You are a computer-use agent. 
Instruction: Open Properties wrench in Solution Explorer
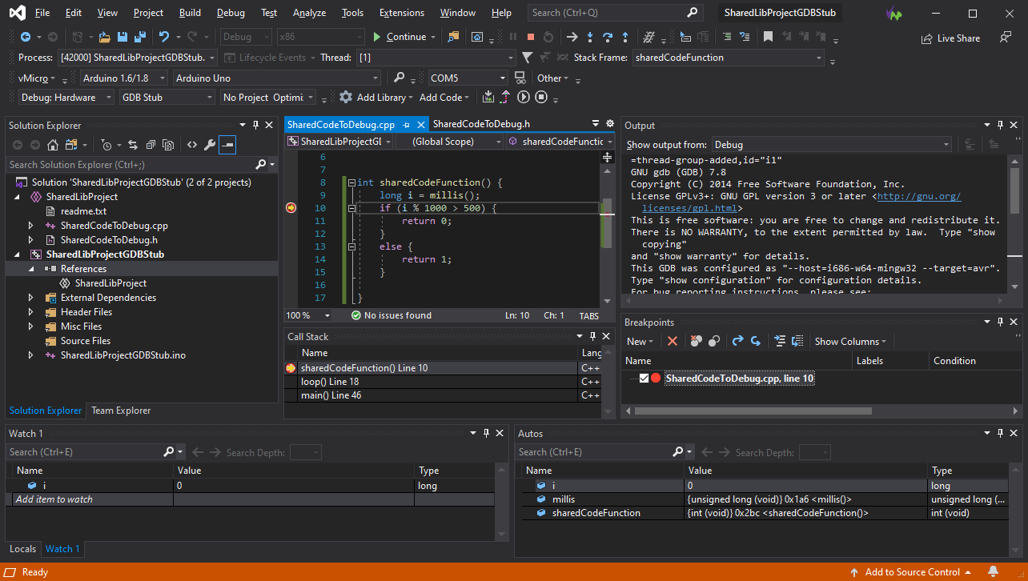(210, 145)
